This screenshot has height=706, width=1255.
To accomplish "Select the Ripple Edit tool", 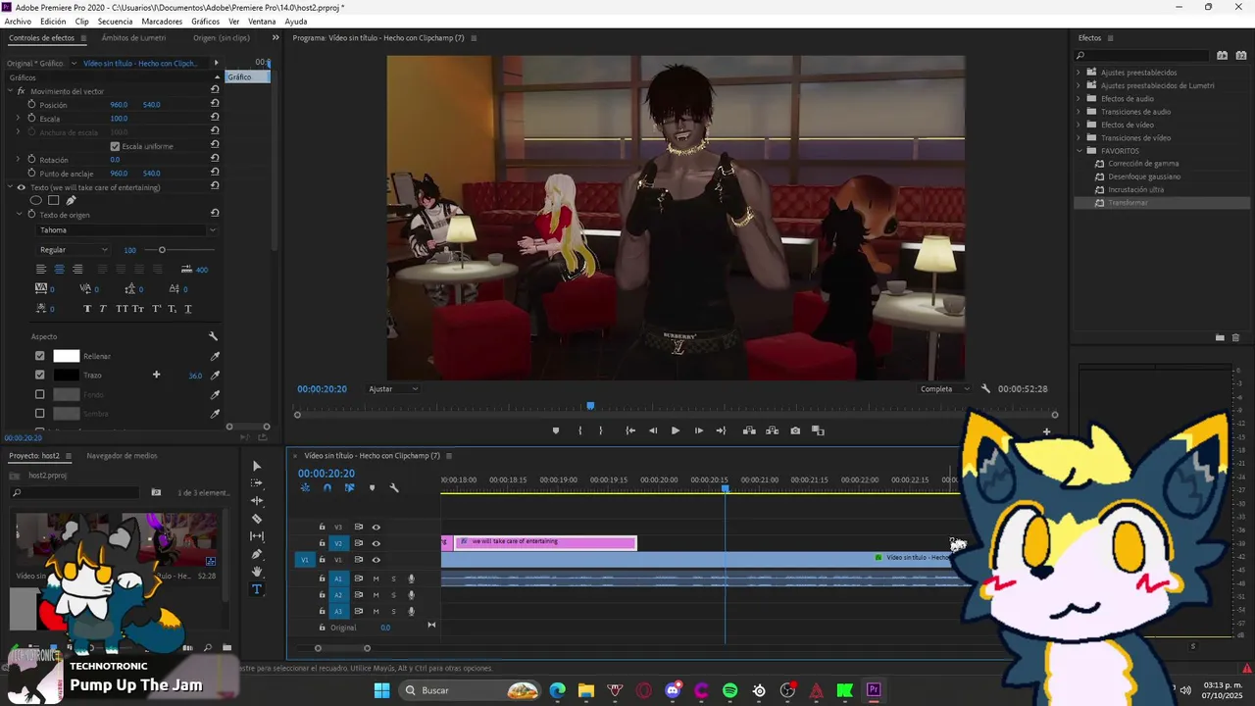I will click(257, 501).
